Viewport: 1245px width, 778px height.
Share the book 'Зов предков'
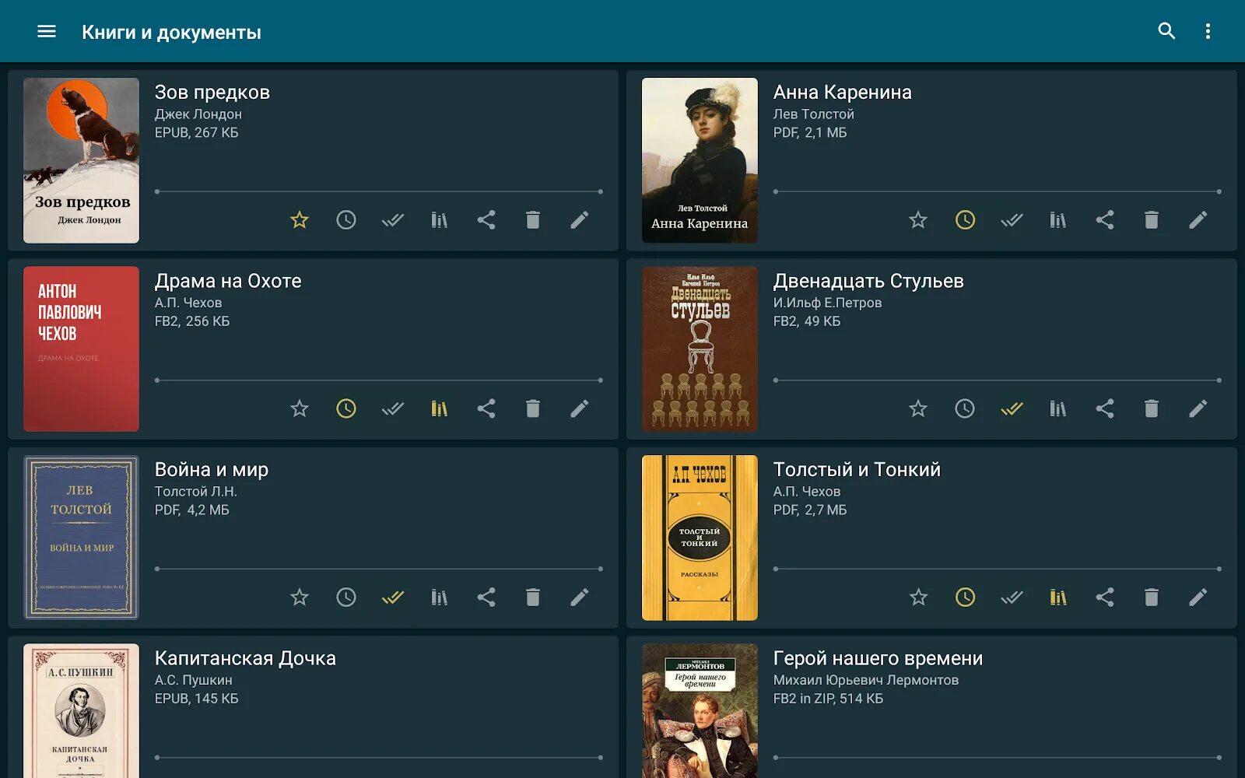click(x=486, y=220)
